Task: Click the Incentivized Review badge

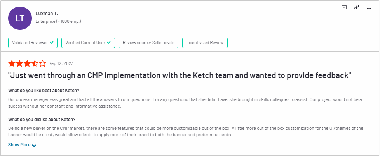Action: tap(205, 43)
